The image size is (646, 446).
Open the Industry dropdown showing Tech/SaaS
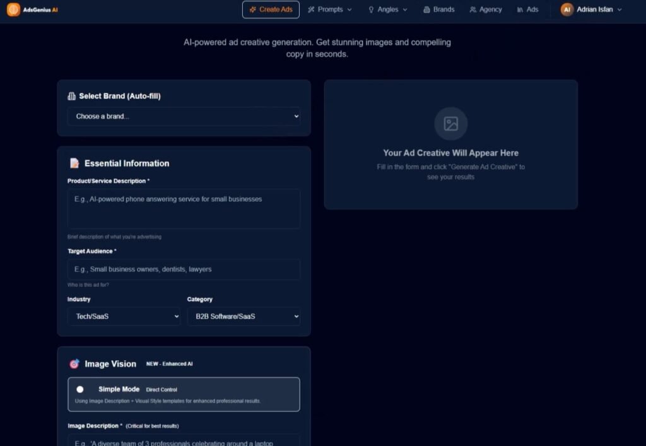click(x=124, y=317)
